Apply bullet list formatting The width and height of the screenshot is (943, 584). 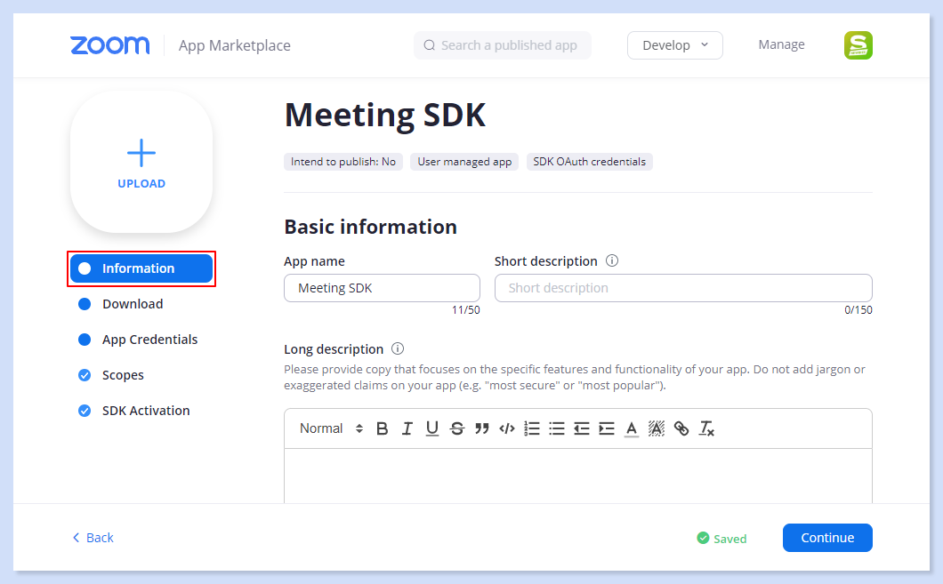click(557, 428)
